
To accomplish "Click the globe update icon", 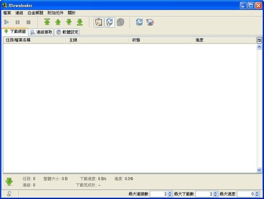I will coord(150,22).
